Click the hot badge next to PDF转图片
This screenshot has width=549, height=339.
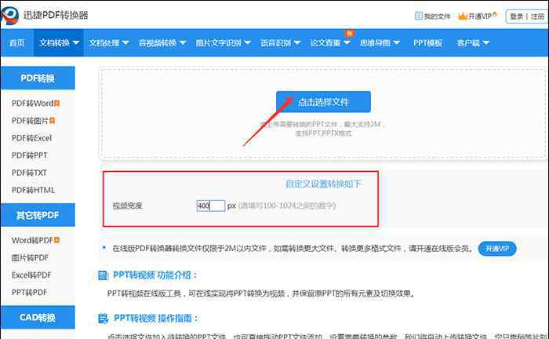(x=53, y=121)
